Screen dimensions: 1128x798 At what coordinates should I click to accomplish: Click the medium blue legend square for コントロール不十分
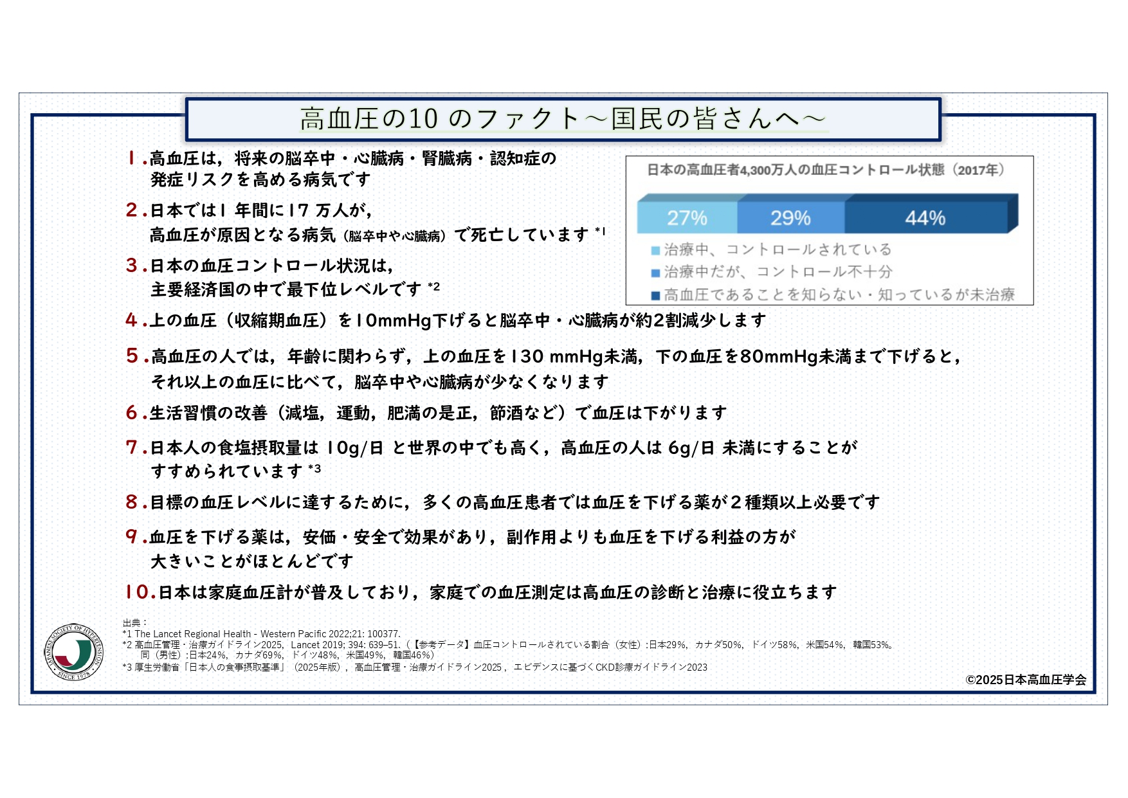click(x=655, y=273)
